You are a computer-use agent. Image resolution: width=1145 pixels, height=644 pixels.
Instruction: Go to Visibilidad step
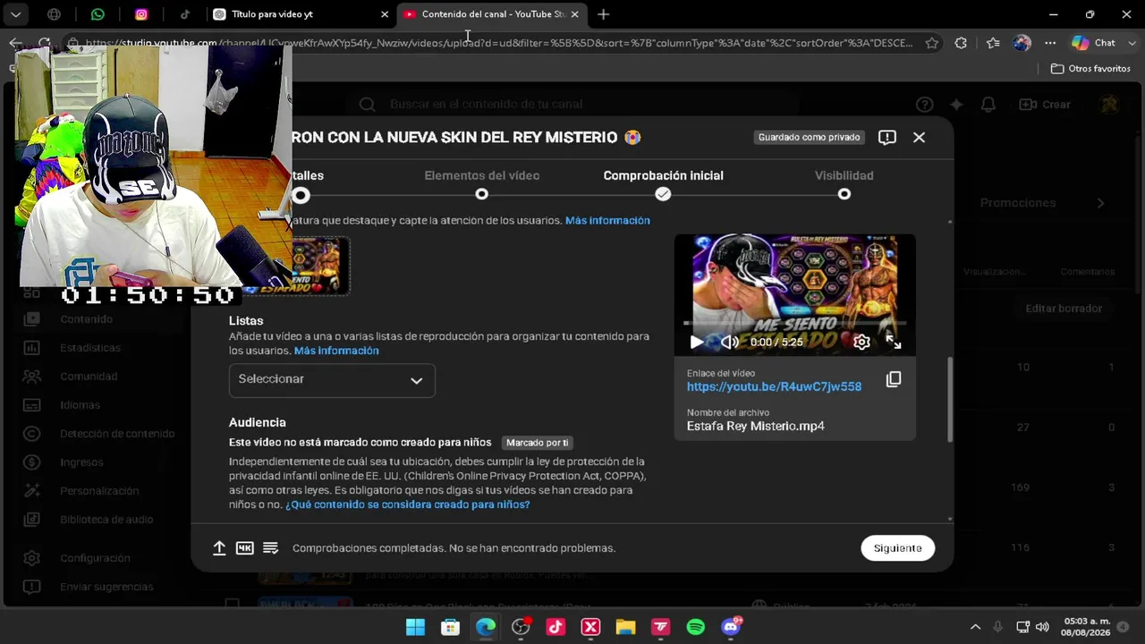[x=844, y=176]
